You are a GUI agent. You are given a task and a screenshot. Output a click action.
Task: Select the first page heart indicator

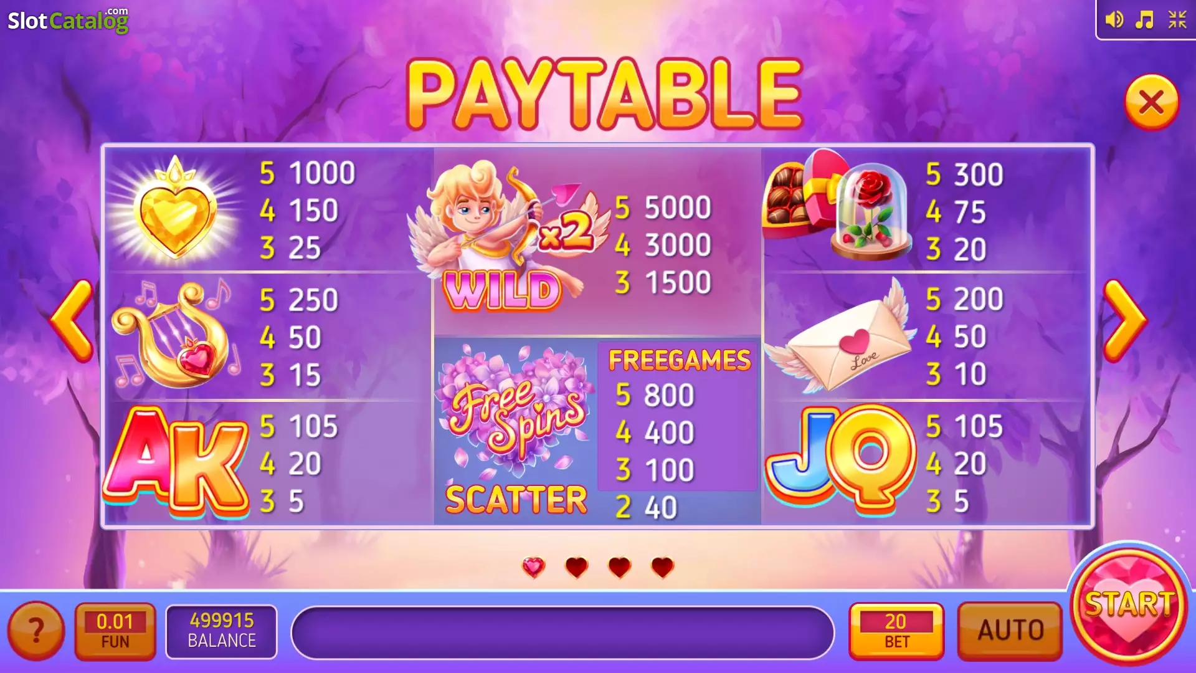click(x=533, y=567)
